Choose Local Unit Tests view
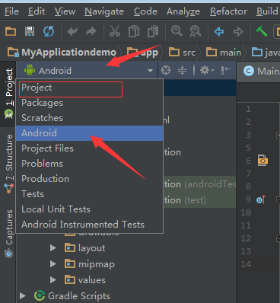Viewport: 280px width, 303px height. pyautogui.click(x=89, y=209)
